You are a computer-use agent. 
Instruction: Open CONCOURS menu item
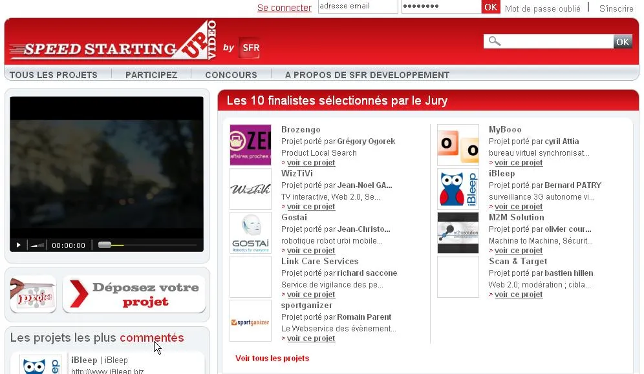pyautogui.click(x=231, y=75)
